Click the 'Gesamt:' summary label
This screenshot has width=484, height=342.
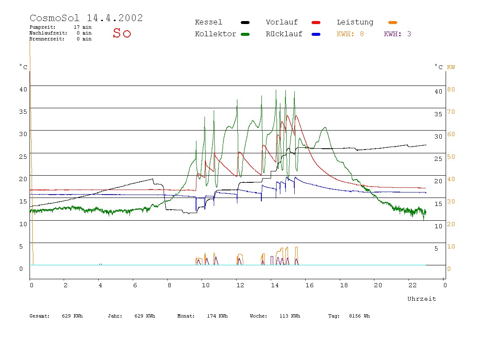point(40,316)
